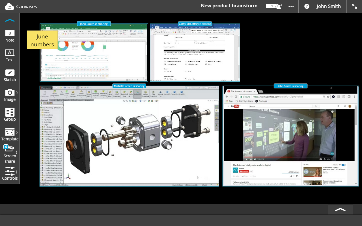Screen dimensions: 362x226
Task: Toggle full-screen mode with the expand arrows
Action: tap(354, 6)
